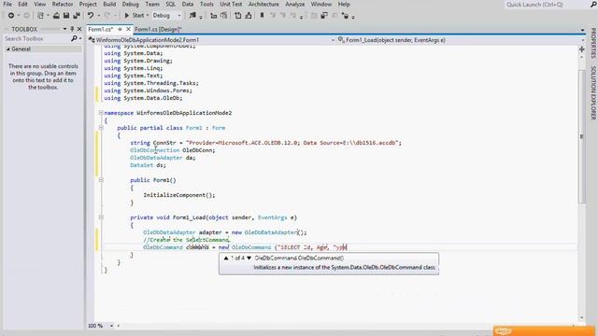This screenshot has height=336, width=598.
Task: Open the Help menu
Action: pos(344,4)
